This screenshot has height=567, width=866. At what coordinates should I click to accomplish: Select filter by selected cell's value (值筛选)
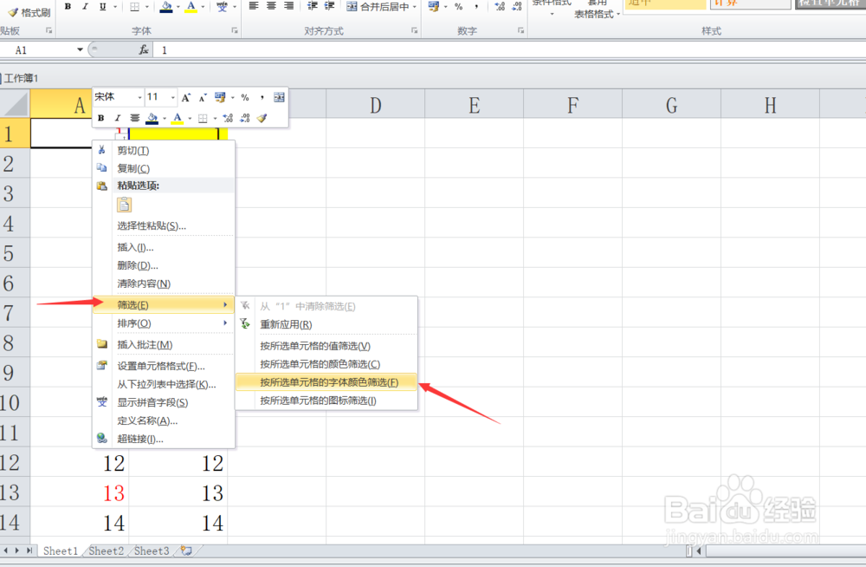click(326, 346)
